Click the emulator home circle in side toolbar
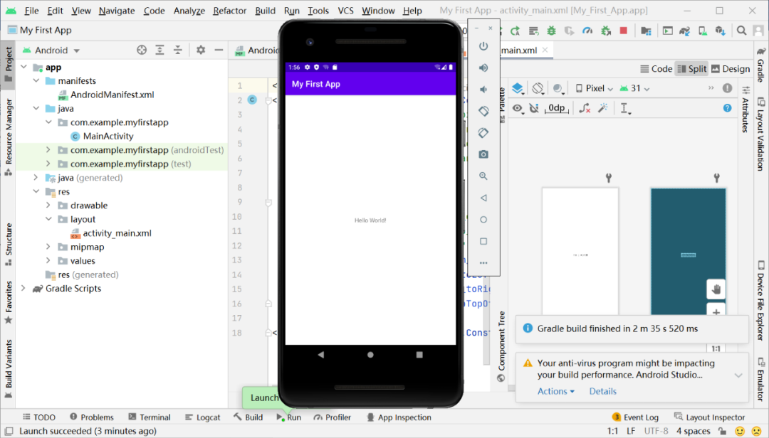 (x=483, y=220)
